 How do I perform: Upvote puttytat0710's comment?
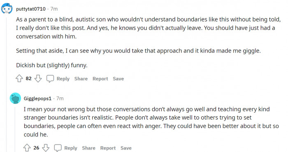pyautogui.click(x=19, y=78)
